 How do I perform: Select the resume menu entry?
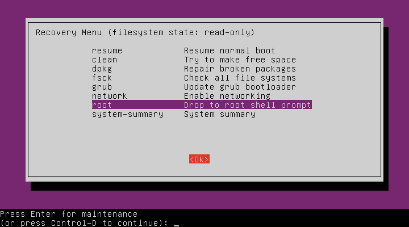click(107, 51)
